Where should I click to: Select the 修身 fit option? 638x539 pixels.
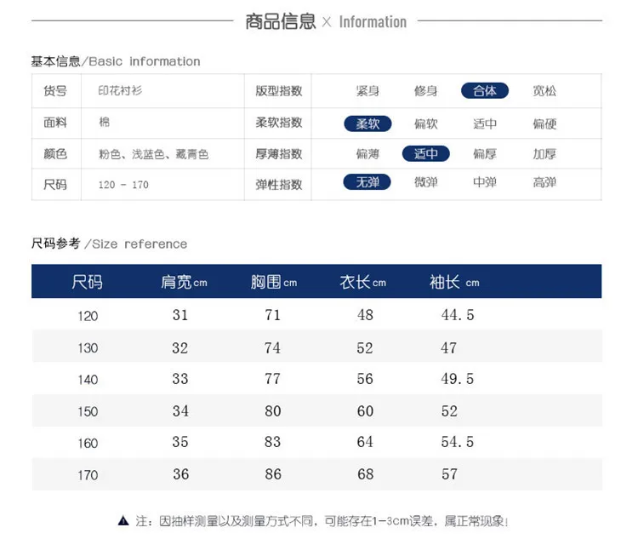pyautogui.click(x=425, y=91)
